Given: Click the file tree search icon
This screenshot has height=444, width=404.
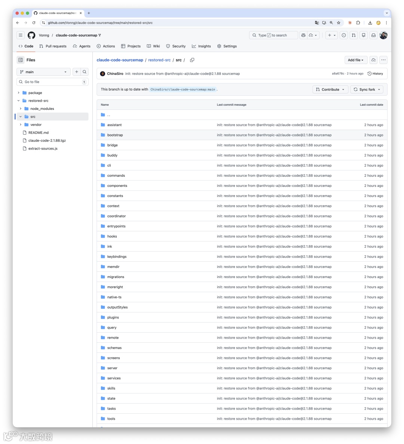Looking at the screenshot, I should click(85, 72).
